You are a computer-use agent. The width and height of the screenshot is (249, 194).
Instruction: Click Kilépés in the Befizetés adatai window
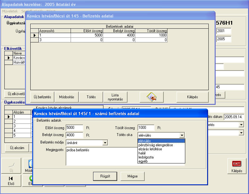click(x=192, y=97)
